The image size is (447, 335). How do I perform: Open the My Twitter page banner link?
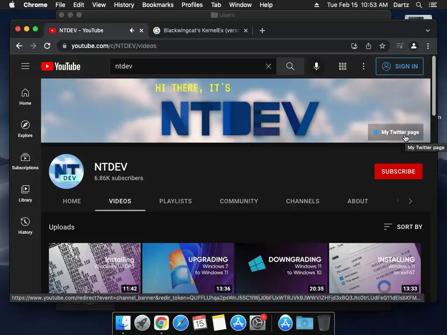pyautogui.click(x=395, y=132)
